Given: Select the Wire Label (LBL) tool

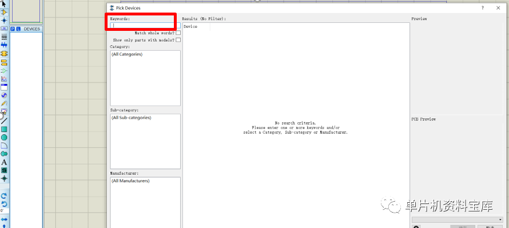Looking at the screenshot, I should (4, 29).
